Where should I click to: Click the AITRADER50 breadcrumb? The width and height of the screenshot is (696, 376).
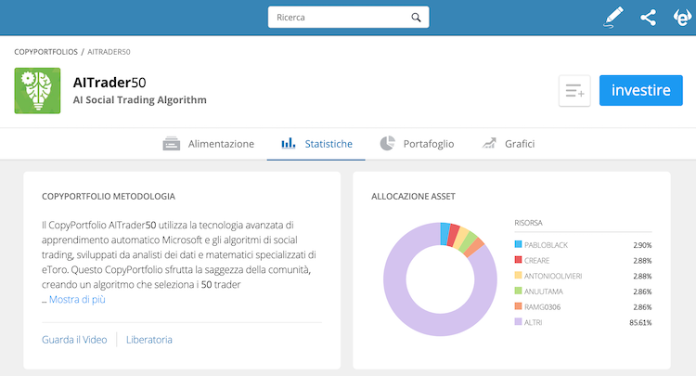point(109,52)
